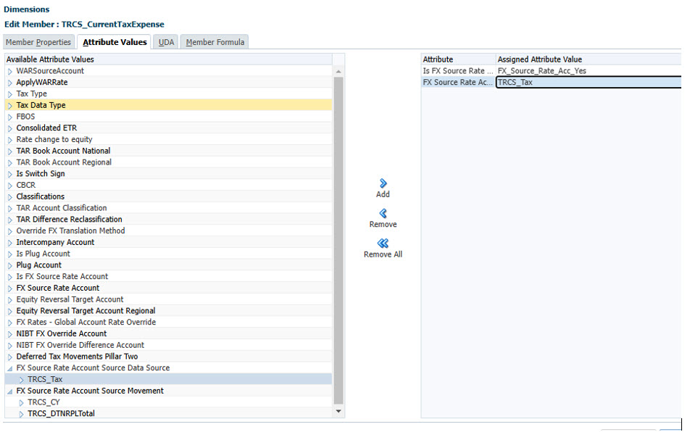Expand the TRCS_CY child node arrow
The height and width of the screenshot is (432, 690).
22,402
